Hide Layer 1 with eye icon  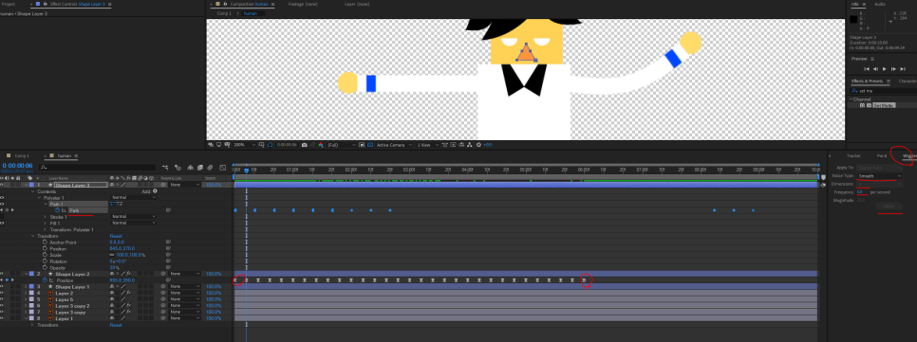click(2, 318)
